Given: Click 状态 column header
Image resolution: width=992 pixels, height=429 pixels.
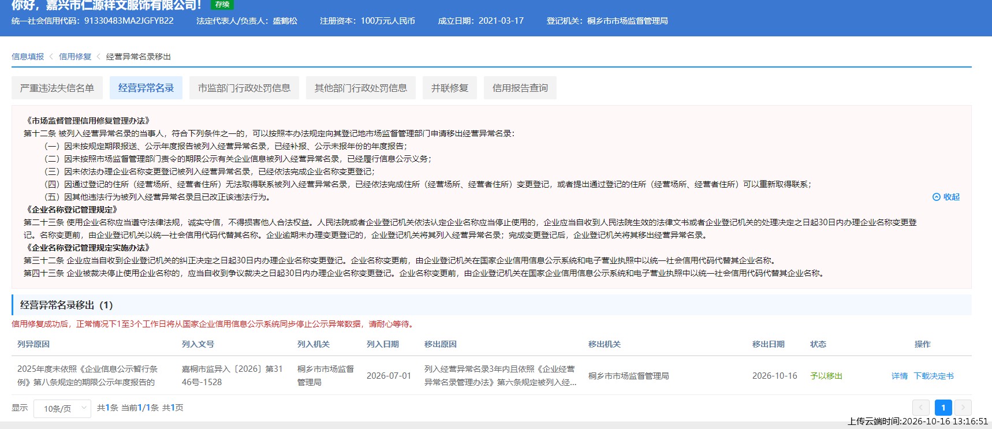Looking at the screenshot, I should tap(818, 344).
